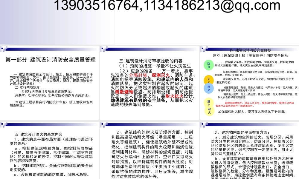This screenshot has width=299, height=179.
Task: Click the line b、控制建筑密度
Action: tap(51, 168)
